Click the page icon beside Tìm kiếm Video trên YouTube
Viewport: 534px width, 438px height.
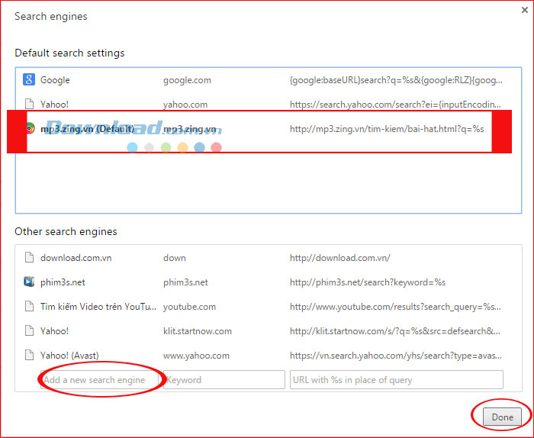pyautogui.click(x=29, y=306)
